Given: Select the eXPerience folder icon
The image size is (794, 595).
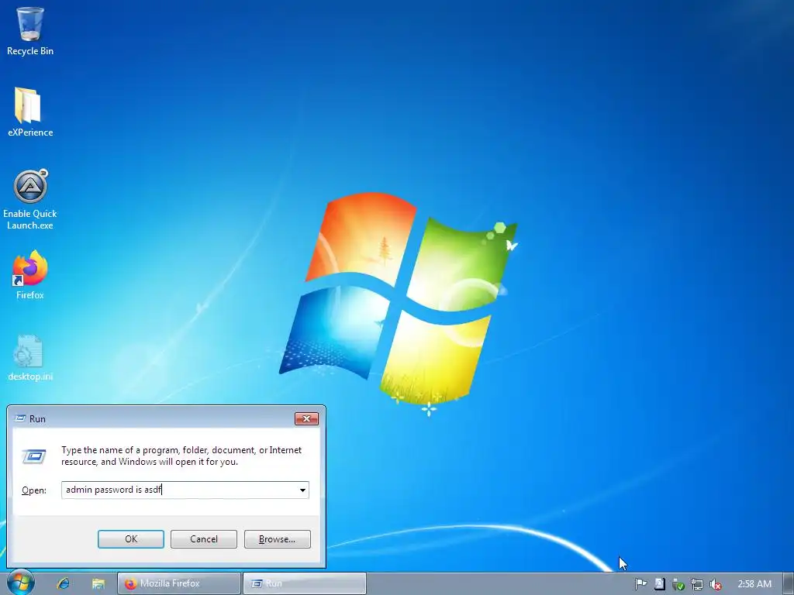Looking at the screenshot, I should click(30, 112).
